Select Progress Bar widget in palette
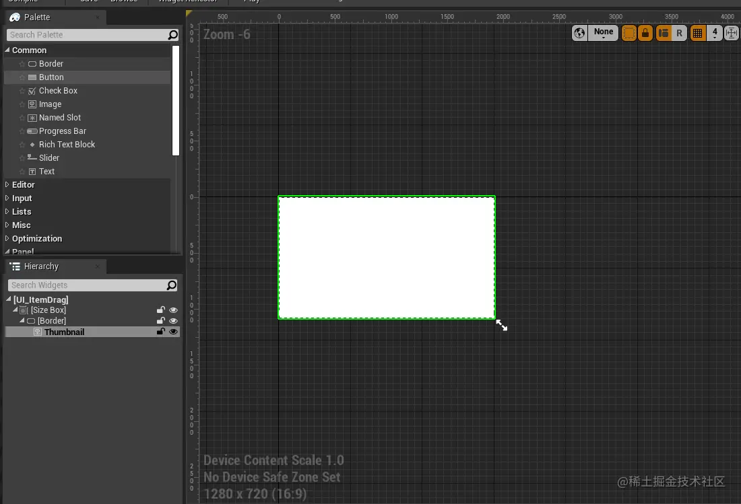 88,131
